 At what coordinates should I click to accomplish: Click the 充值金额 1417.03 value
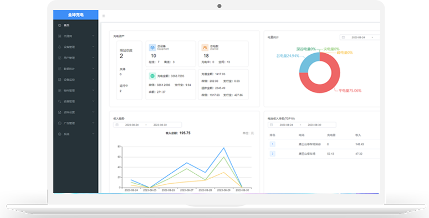[x=220, y=74]
